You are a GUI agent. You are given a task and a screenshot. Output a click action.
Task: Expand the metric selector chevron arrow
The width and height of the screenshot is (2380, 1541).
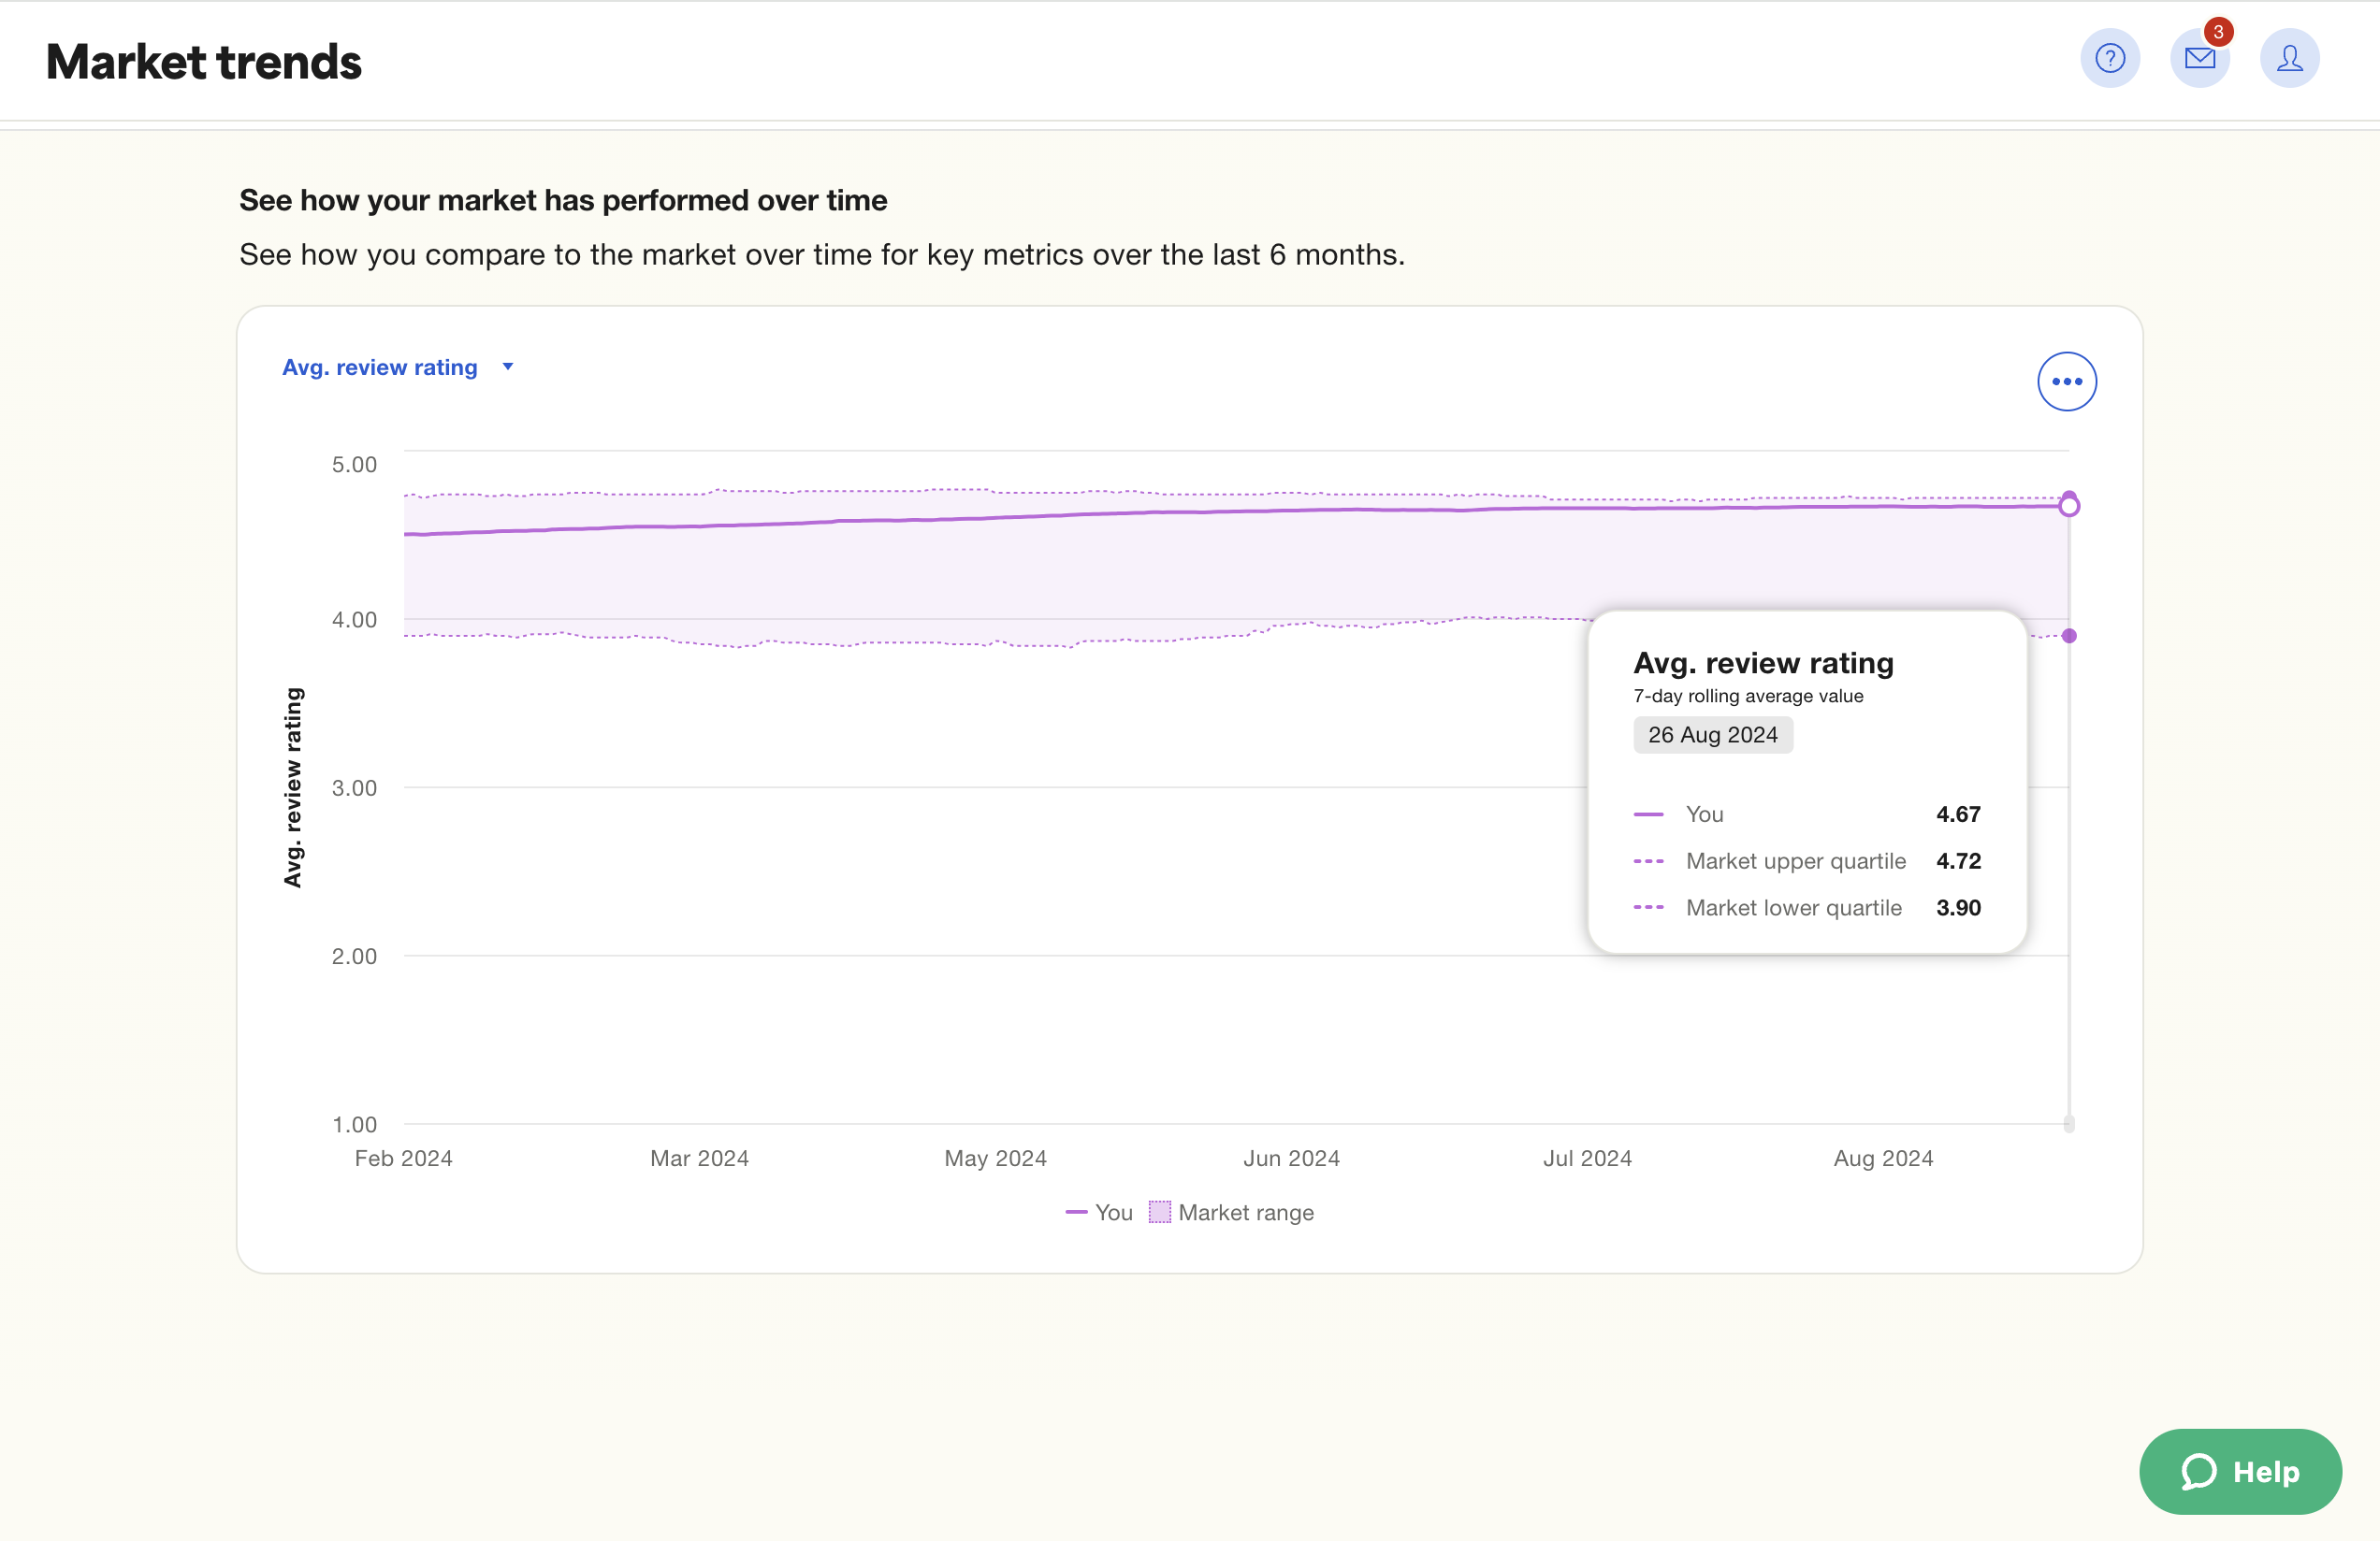pos(507,367)
